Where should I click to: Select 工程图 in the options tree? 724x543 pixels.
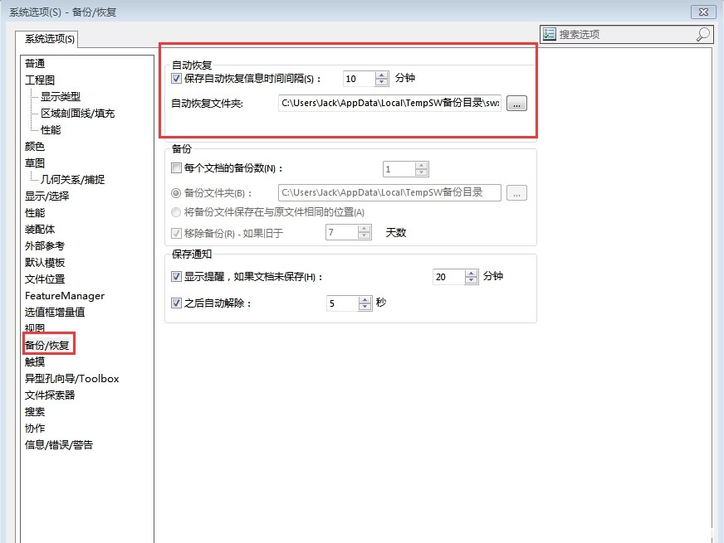coord(40,80)
